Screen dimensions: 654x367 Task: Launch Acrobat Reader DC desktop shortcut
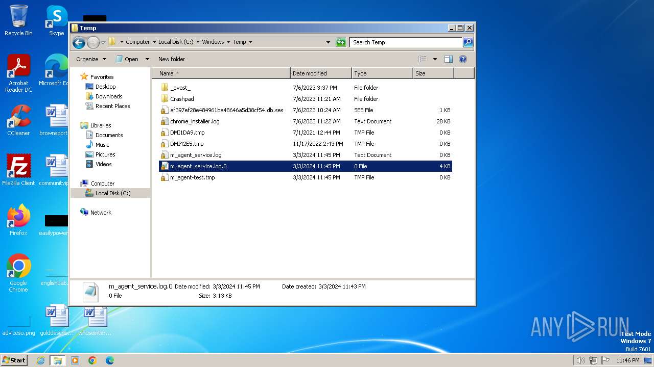pos(18,74)
